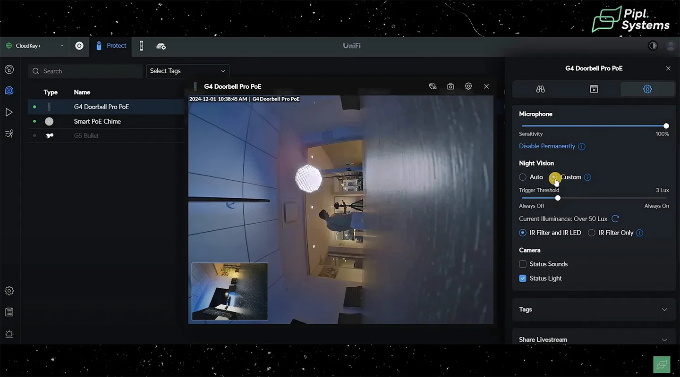Switch to the binoculars overview tab
680x377 pixels.
tap(541, 89)
